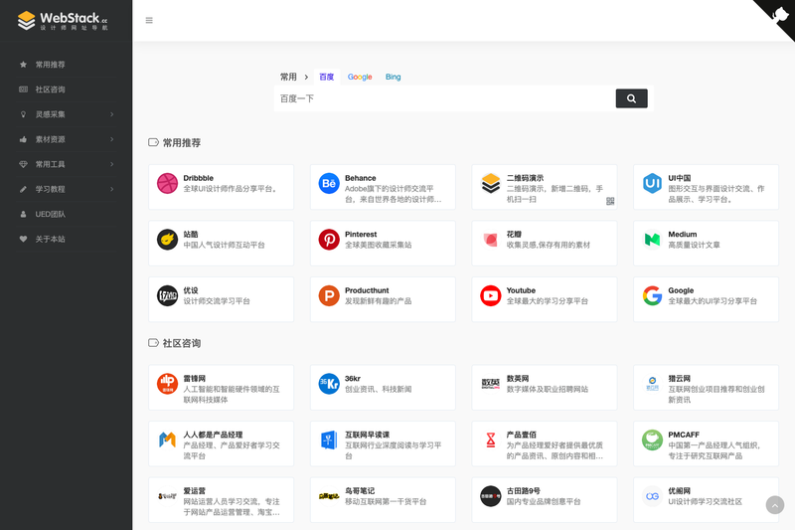Screen dimensions: 795x530
Task: Click the Medium green logo
Action: (x=652, y=240)
